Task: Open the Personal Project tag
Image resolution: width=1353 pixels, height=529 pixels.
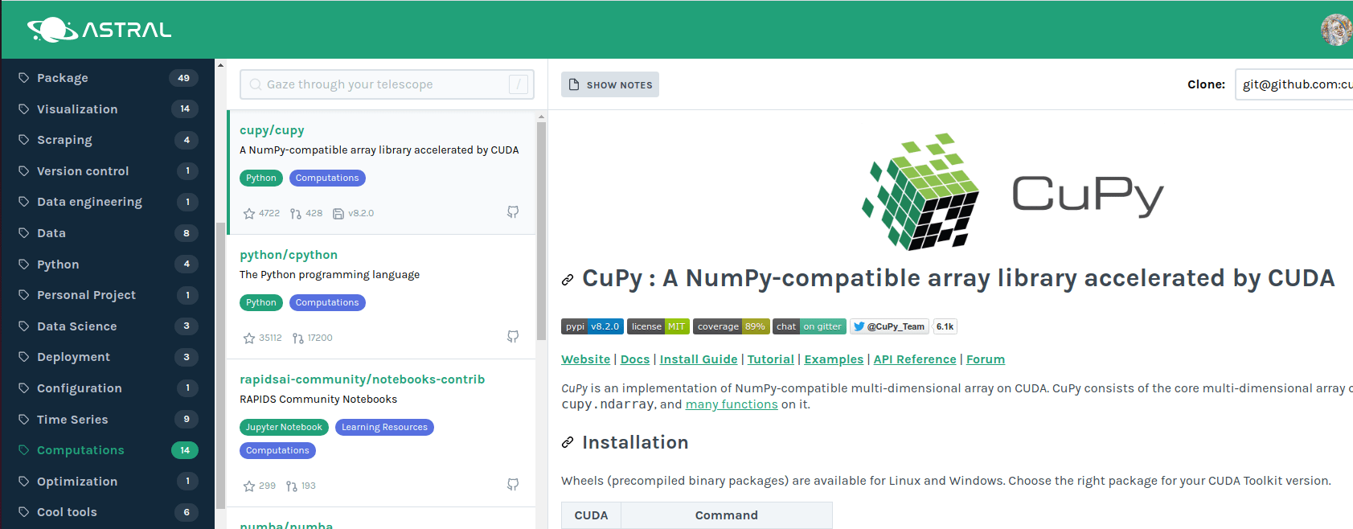Action: pyautogui.click(x=108, y=295)
